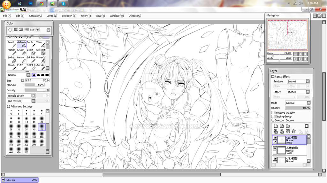Create a new linework layer

tap(282, 126)
